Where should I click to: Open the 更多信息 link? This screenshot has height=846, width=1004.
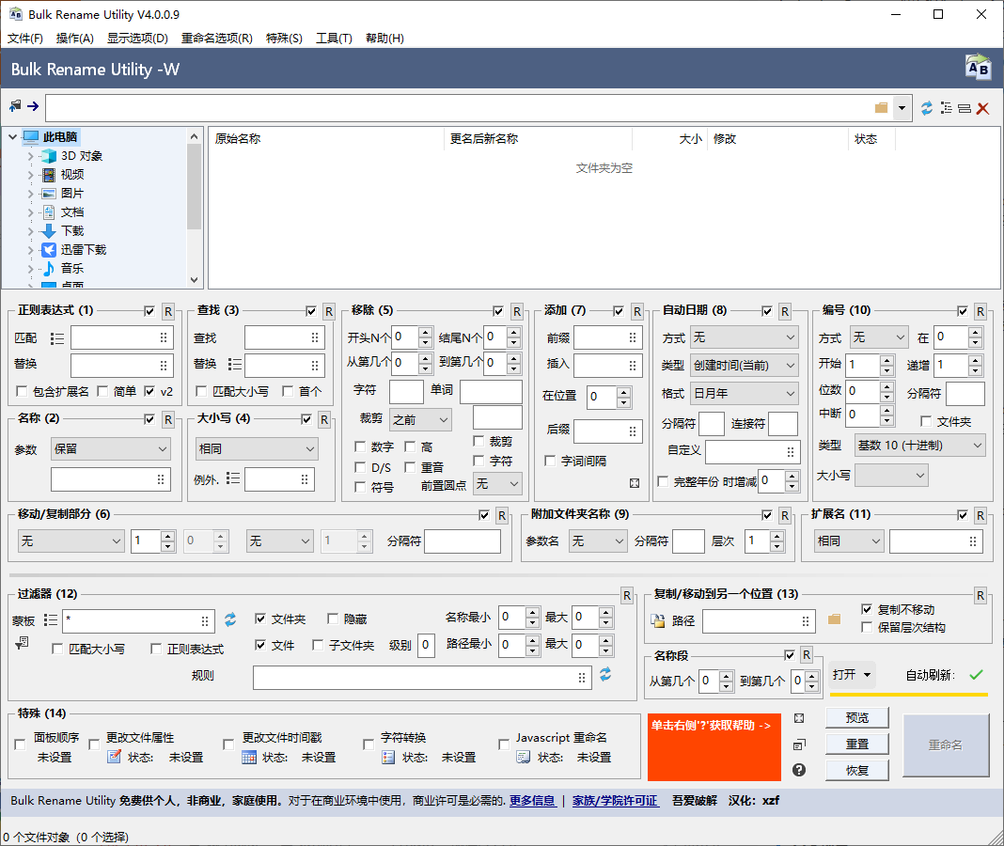[x=532, y=801]
